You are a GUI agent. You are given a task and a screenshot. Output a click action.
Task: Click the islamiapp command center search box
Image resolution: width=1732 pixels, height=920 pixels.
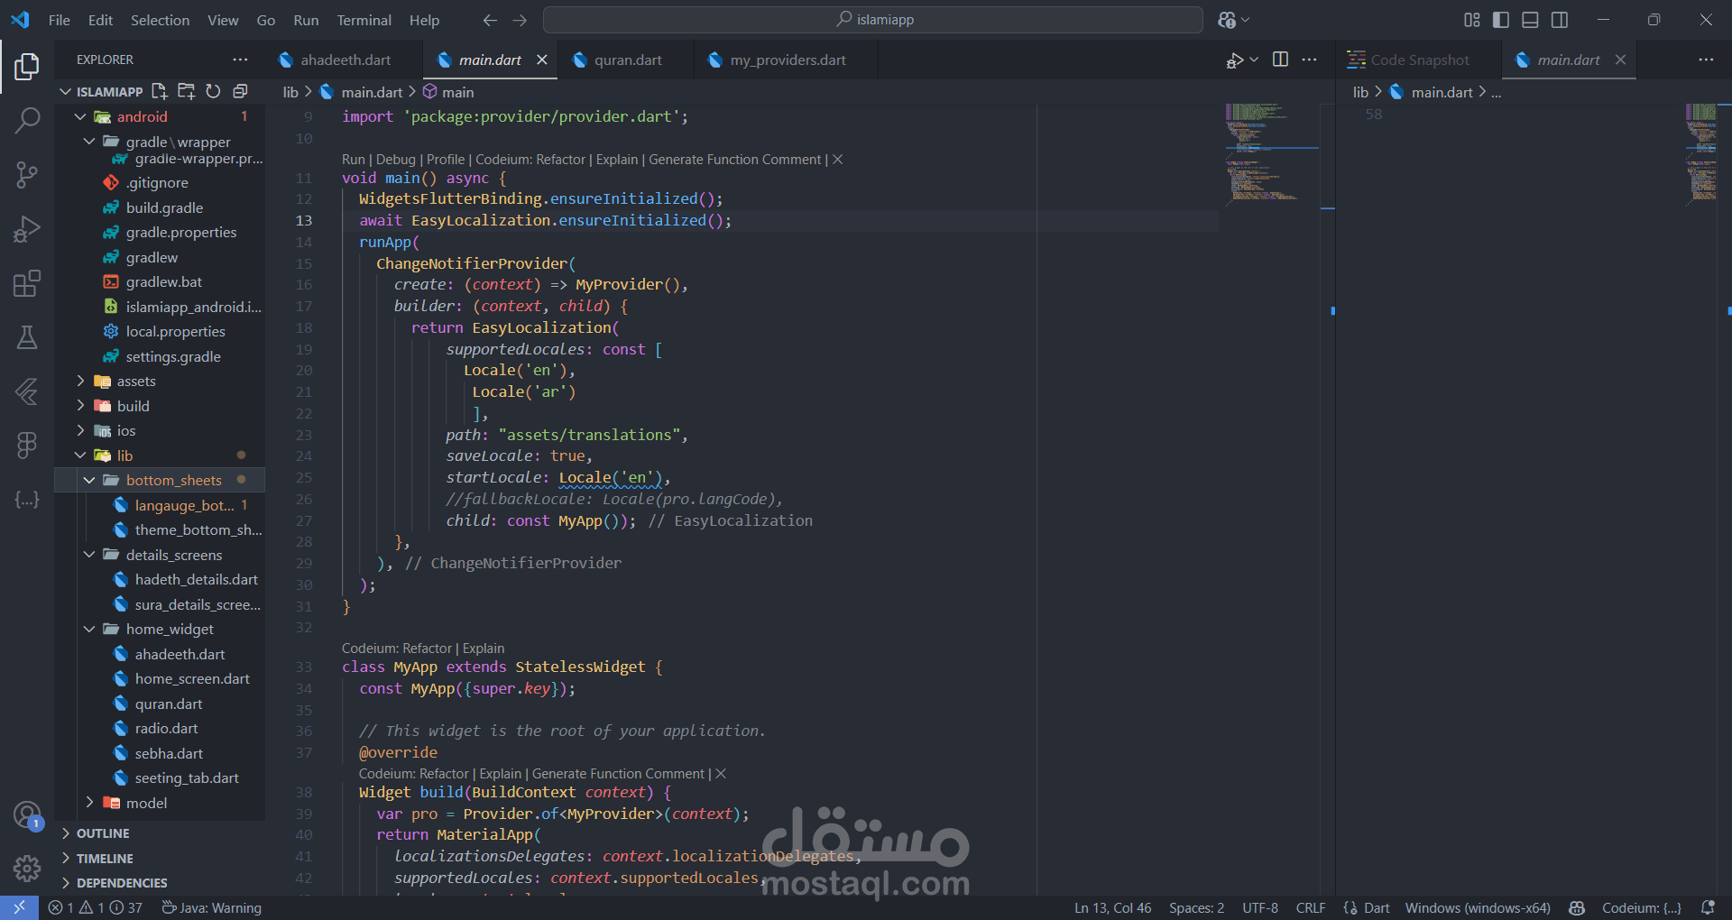[x=873, y=20]
